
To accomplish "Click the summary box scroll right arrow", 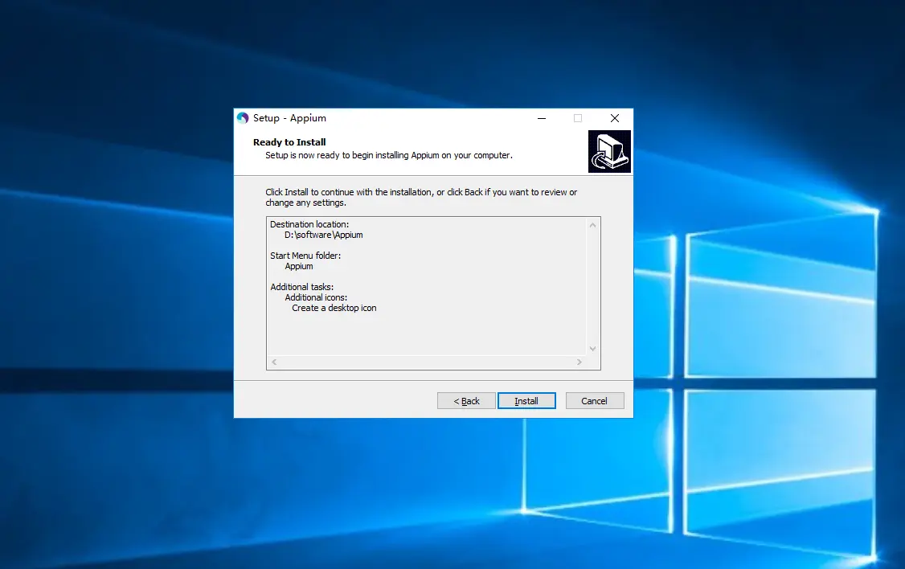I will 579,362.
